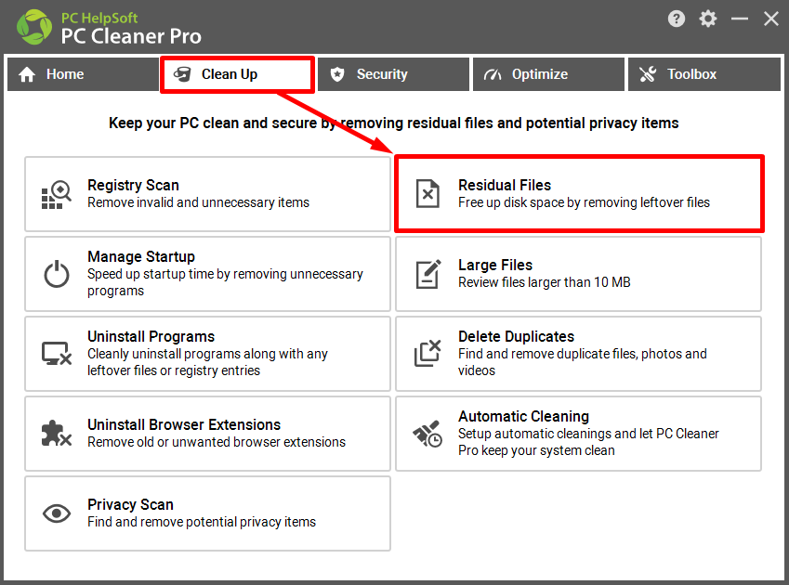Minimize the PC Cleaner Pro window
The height and width of the screenshot is (585, 789).
click(740, 19)
